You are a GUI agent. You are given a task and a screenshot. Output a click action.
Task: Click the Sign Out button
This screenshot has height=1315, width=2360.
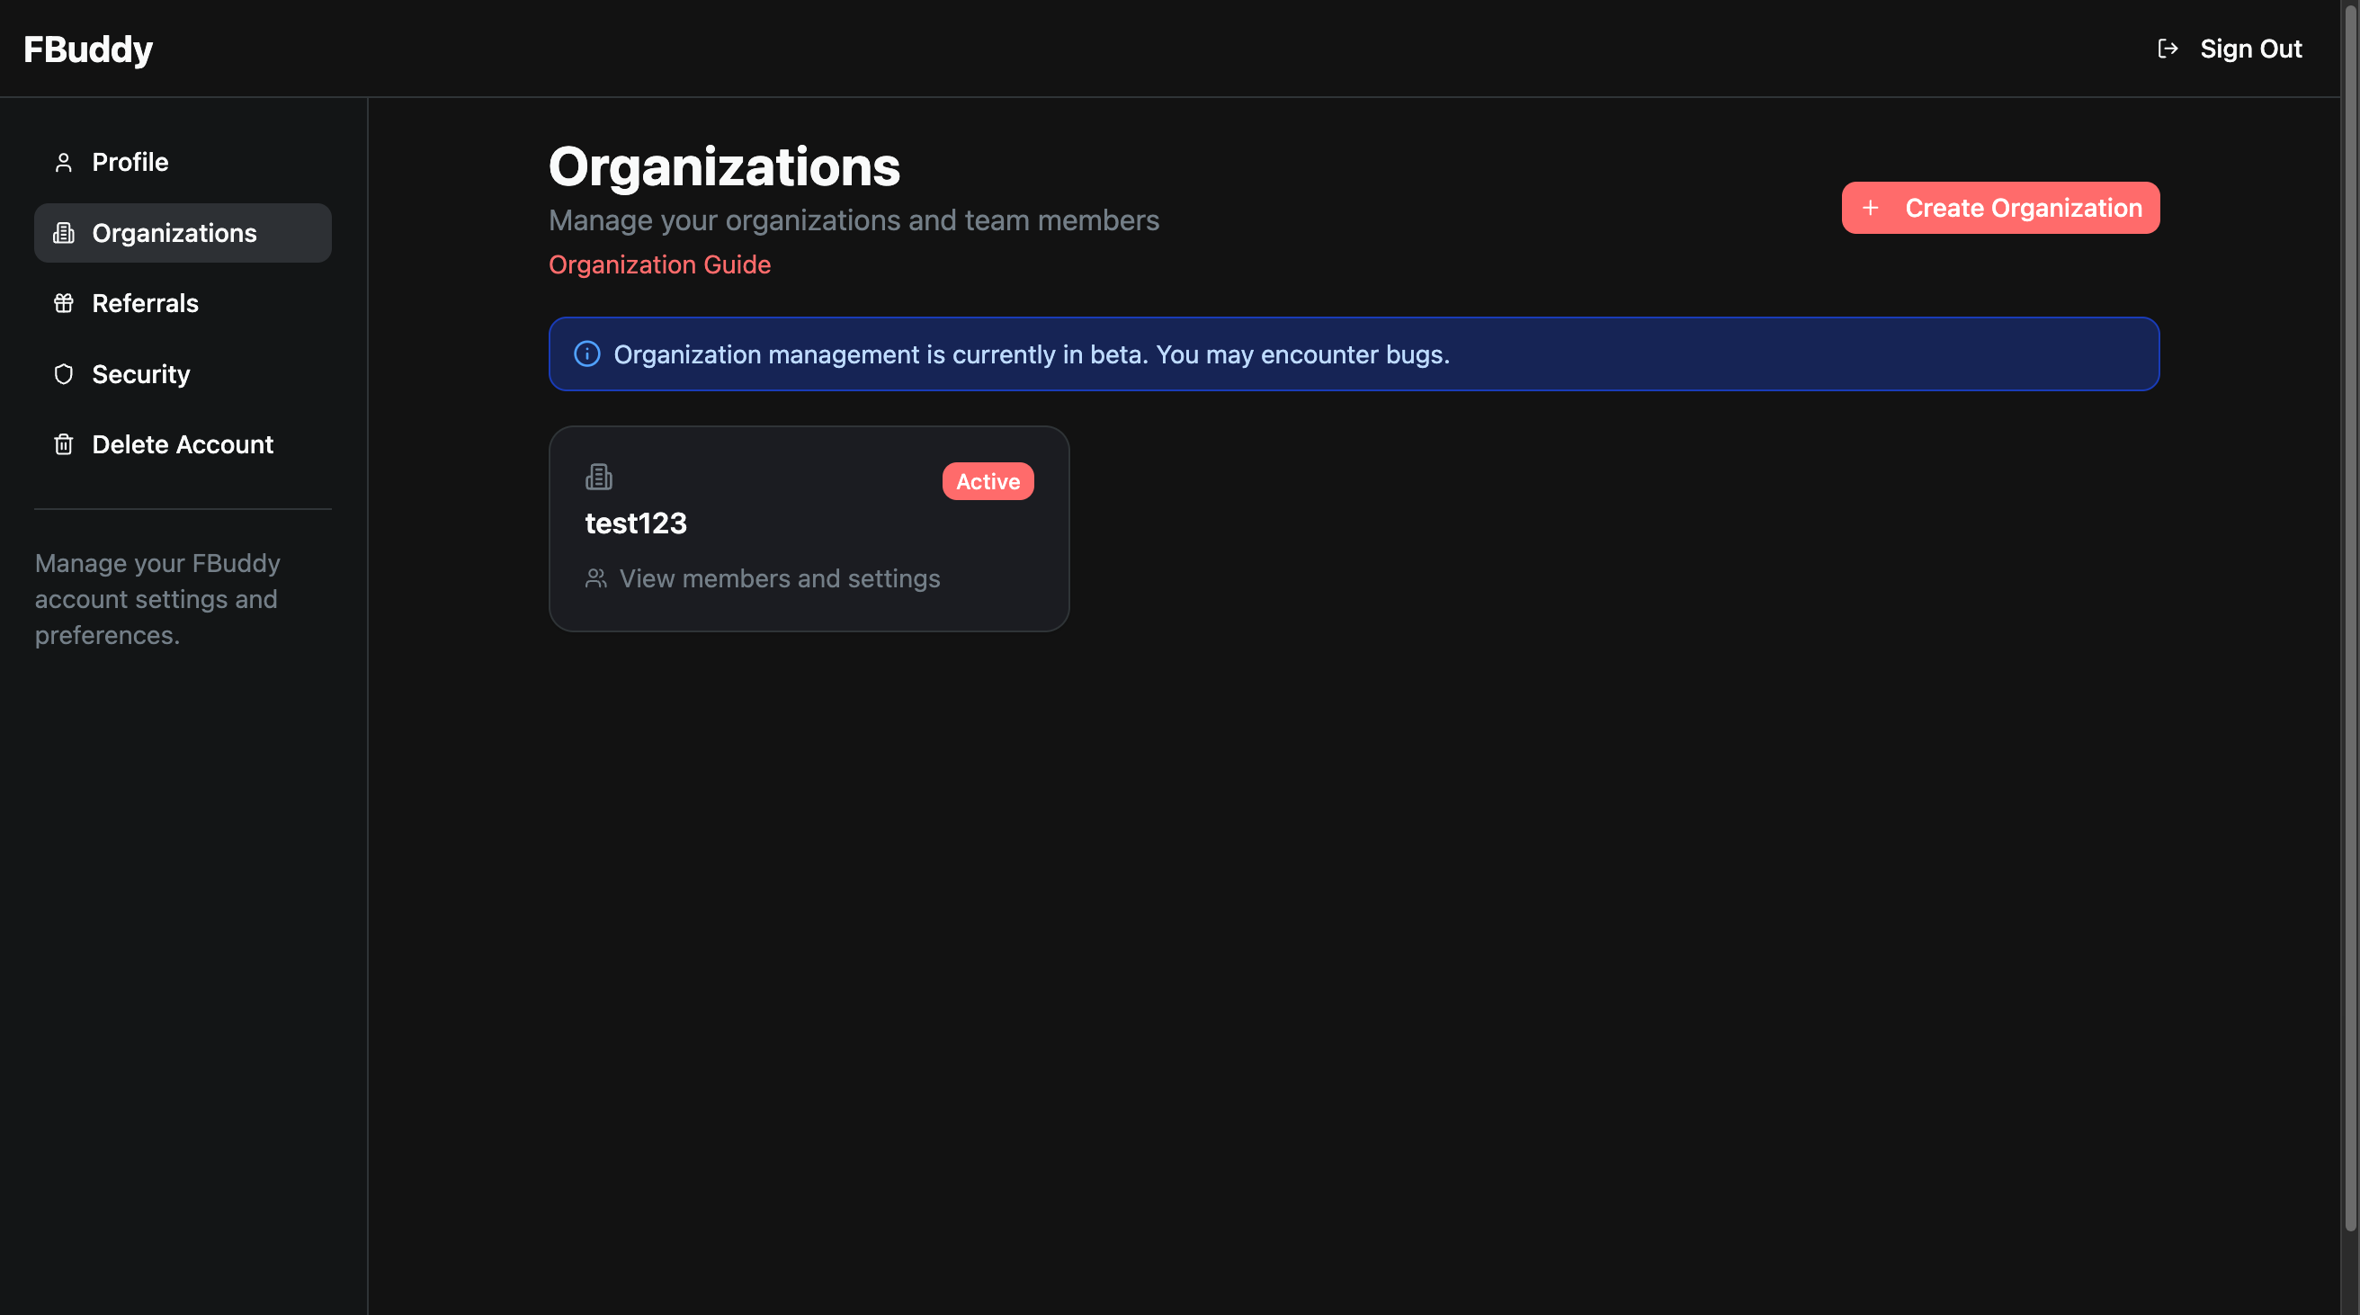click(x=2230, y=49)
